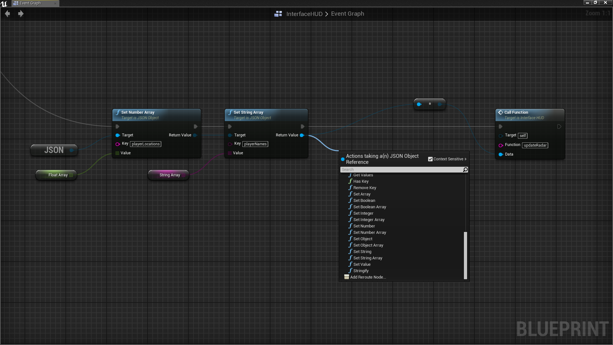Select Stringify from the actions list
Image resolution: width=613 pixels, height=345 pixels.
point(361,271)
